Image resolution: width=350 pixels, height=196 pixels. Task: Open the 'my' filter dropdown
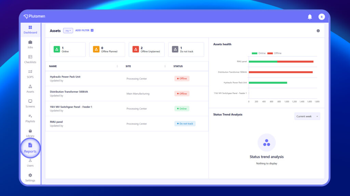point(68,31)
